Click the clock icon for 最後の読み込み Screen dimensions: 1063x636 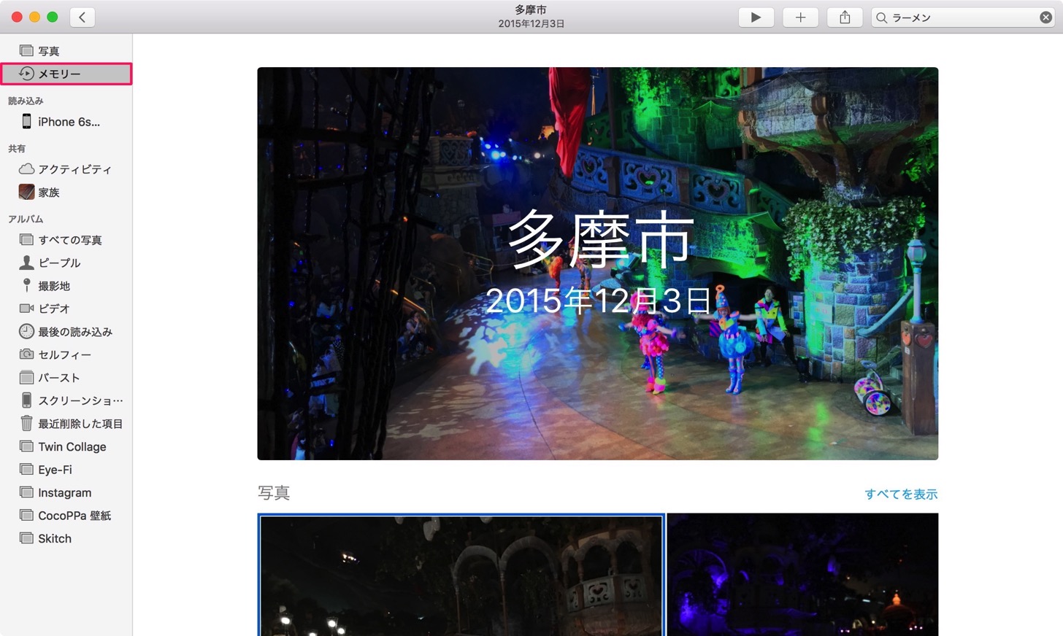pos(26,332)
